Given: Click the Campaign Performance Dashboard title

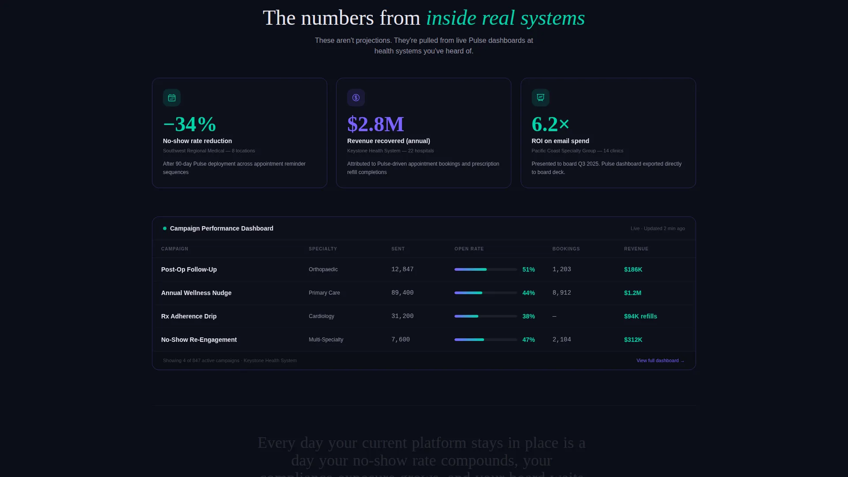Looking at the screenshot, I should [222, 228].
